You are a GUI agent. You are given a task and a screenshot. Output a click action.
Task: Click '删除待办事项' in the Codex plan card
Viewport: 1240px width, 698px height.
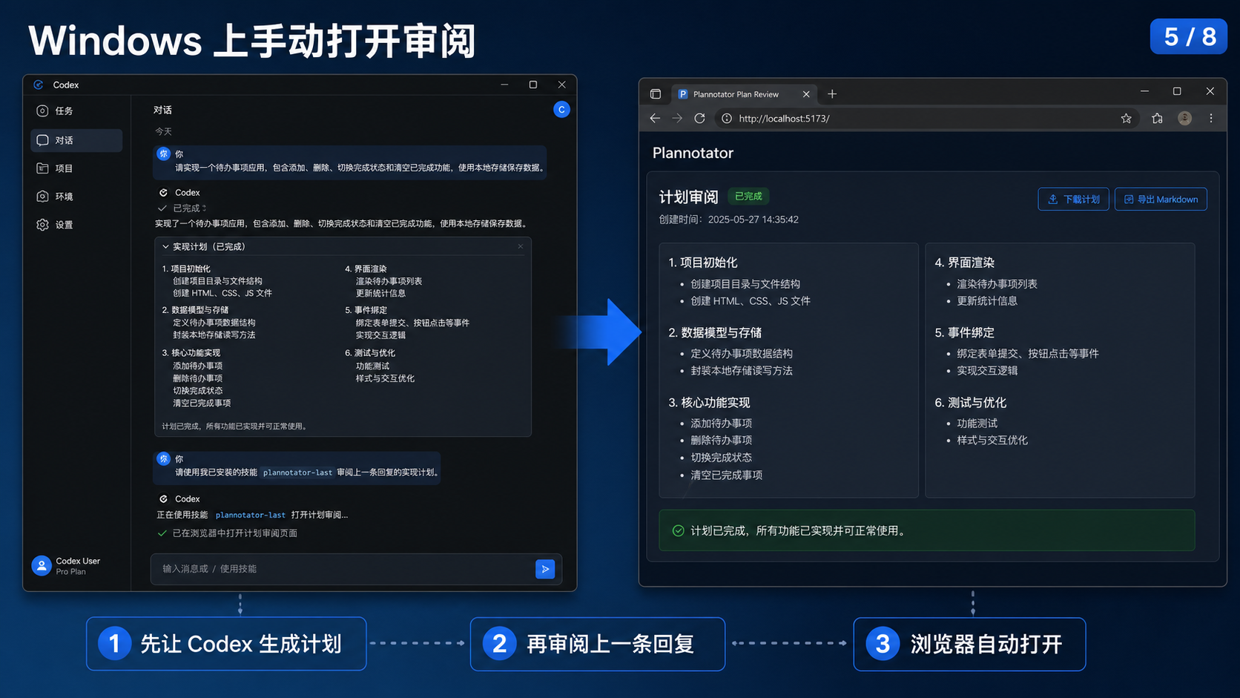[198, 379]
